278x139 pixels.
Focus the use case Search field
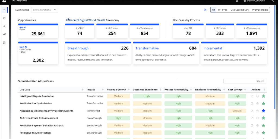(245, 81)
